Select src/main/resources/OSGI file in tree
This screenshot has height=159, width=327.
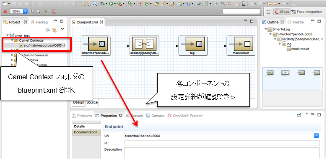(42, 45)
